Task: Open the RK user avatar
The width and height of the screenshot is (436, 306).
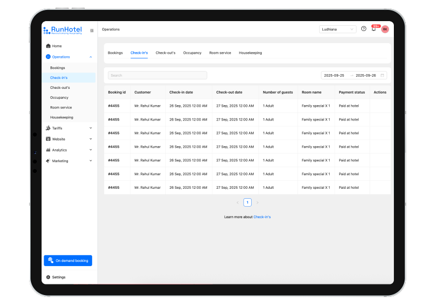Action: click(385, 29)
